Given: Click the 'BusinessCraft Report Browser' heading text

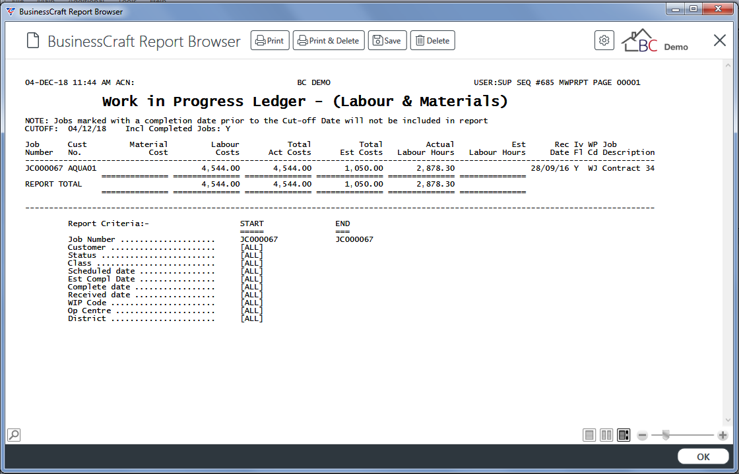Looking at the screenshot, I should [145, 42].
